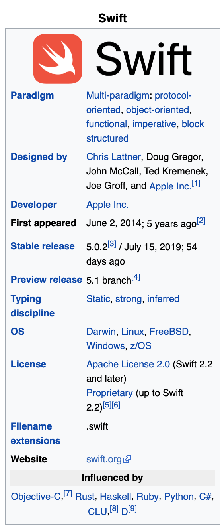
Task: Open the imperative paradigm link
Action: 154,124
